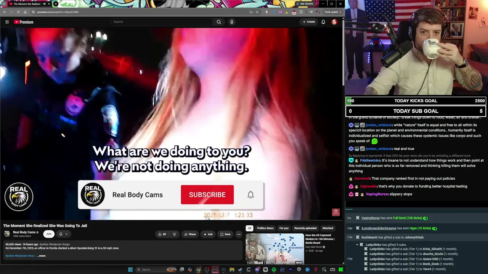The width and height of the screenshot is (488, 274).
Task: Open 'How the US Captured Maduro' title
Action: [x=320, y=239]
